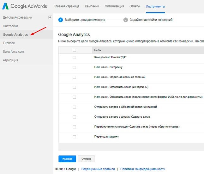Check Оформить заказ (после заполнения формы) goal
The image size is (204, 174).
75,97
